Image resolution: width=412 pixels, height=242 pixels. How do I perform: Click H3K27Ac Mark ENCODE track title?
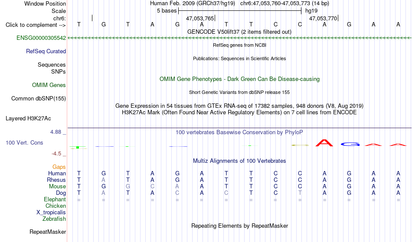pos(239,113)
